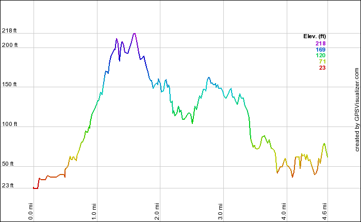Image resolution: width=361 pixels, height=222 pixels.
Task: Click the '200 ft' y-axis label
Action: click(x=10, y=45)
